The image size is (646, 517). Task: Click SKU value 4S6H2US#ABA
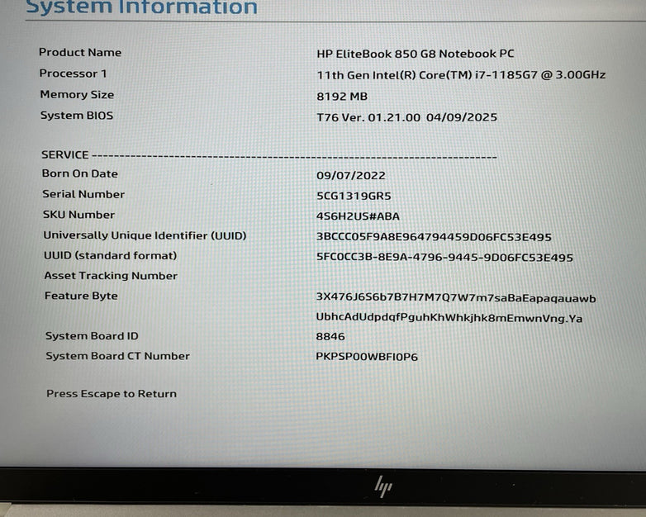click(358, 216)
